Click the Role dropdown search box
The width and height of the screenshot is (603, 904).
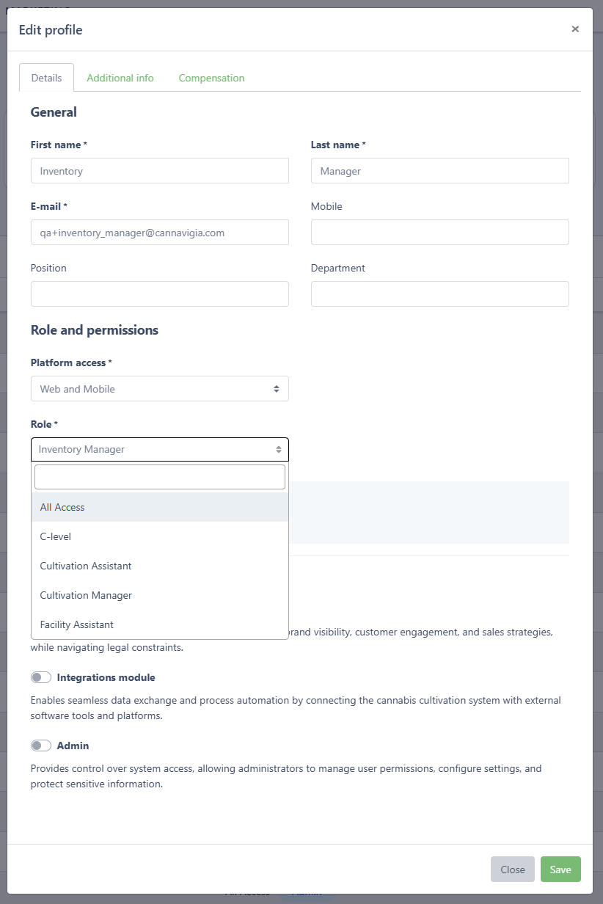160,477
